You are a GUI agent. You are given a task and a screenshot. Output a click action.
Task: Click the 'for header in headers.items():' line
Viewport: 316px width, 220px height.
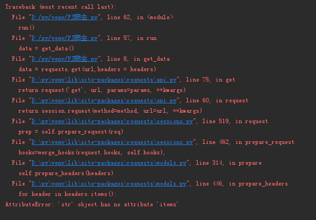[67, 194]
